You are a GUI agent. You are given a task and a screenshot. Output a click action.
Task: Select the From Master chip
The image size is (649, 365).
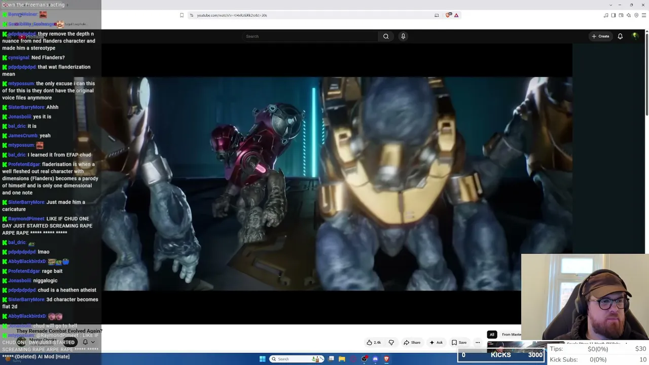tap(511, 335)
